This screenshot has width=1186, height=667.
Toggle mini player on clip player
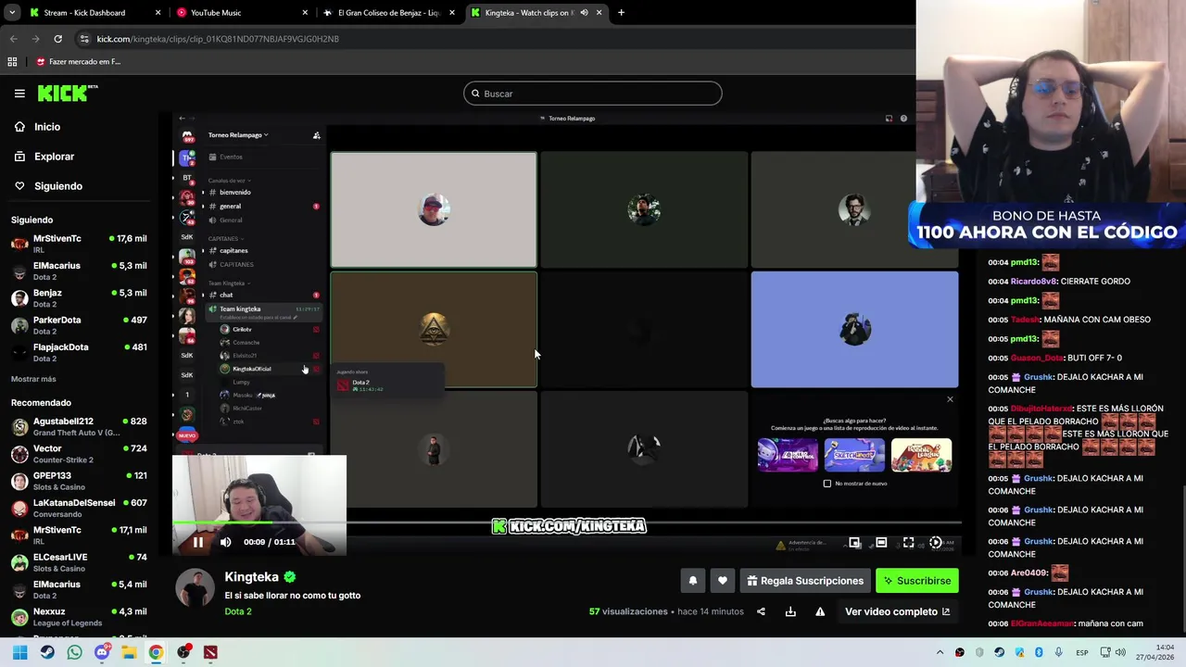[854, 543]
